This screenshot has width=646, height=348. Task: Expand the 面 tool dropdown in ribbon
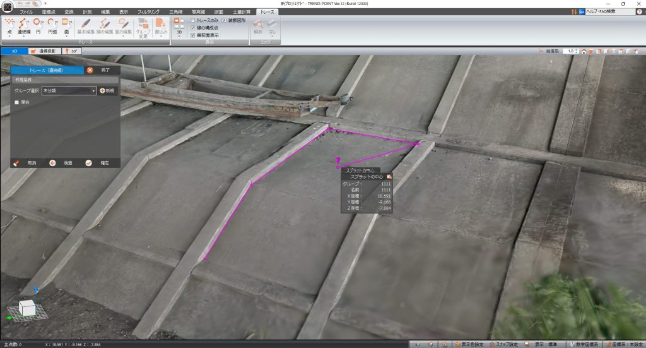point(66,32)
